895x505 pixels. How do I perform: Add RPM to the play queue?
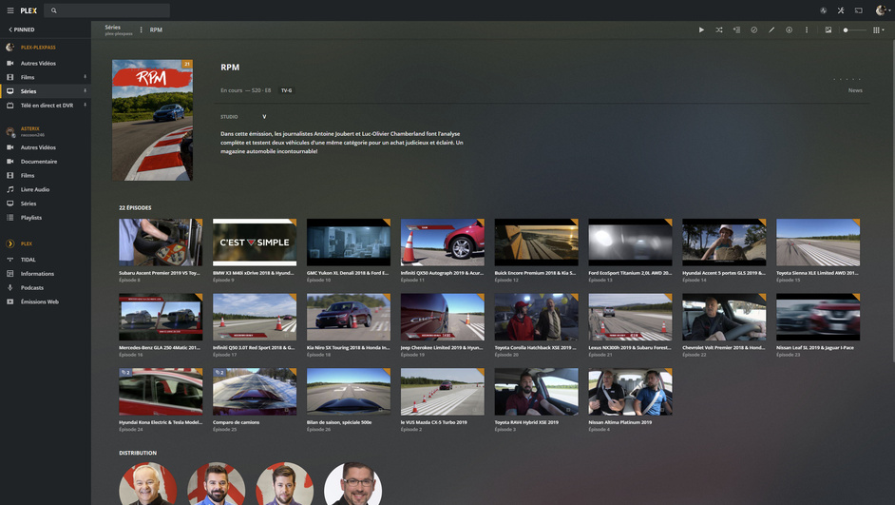point(736,29)
